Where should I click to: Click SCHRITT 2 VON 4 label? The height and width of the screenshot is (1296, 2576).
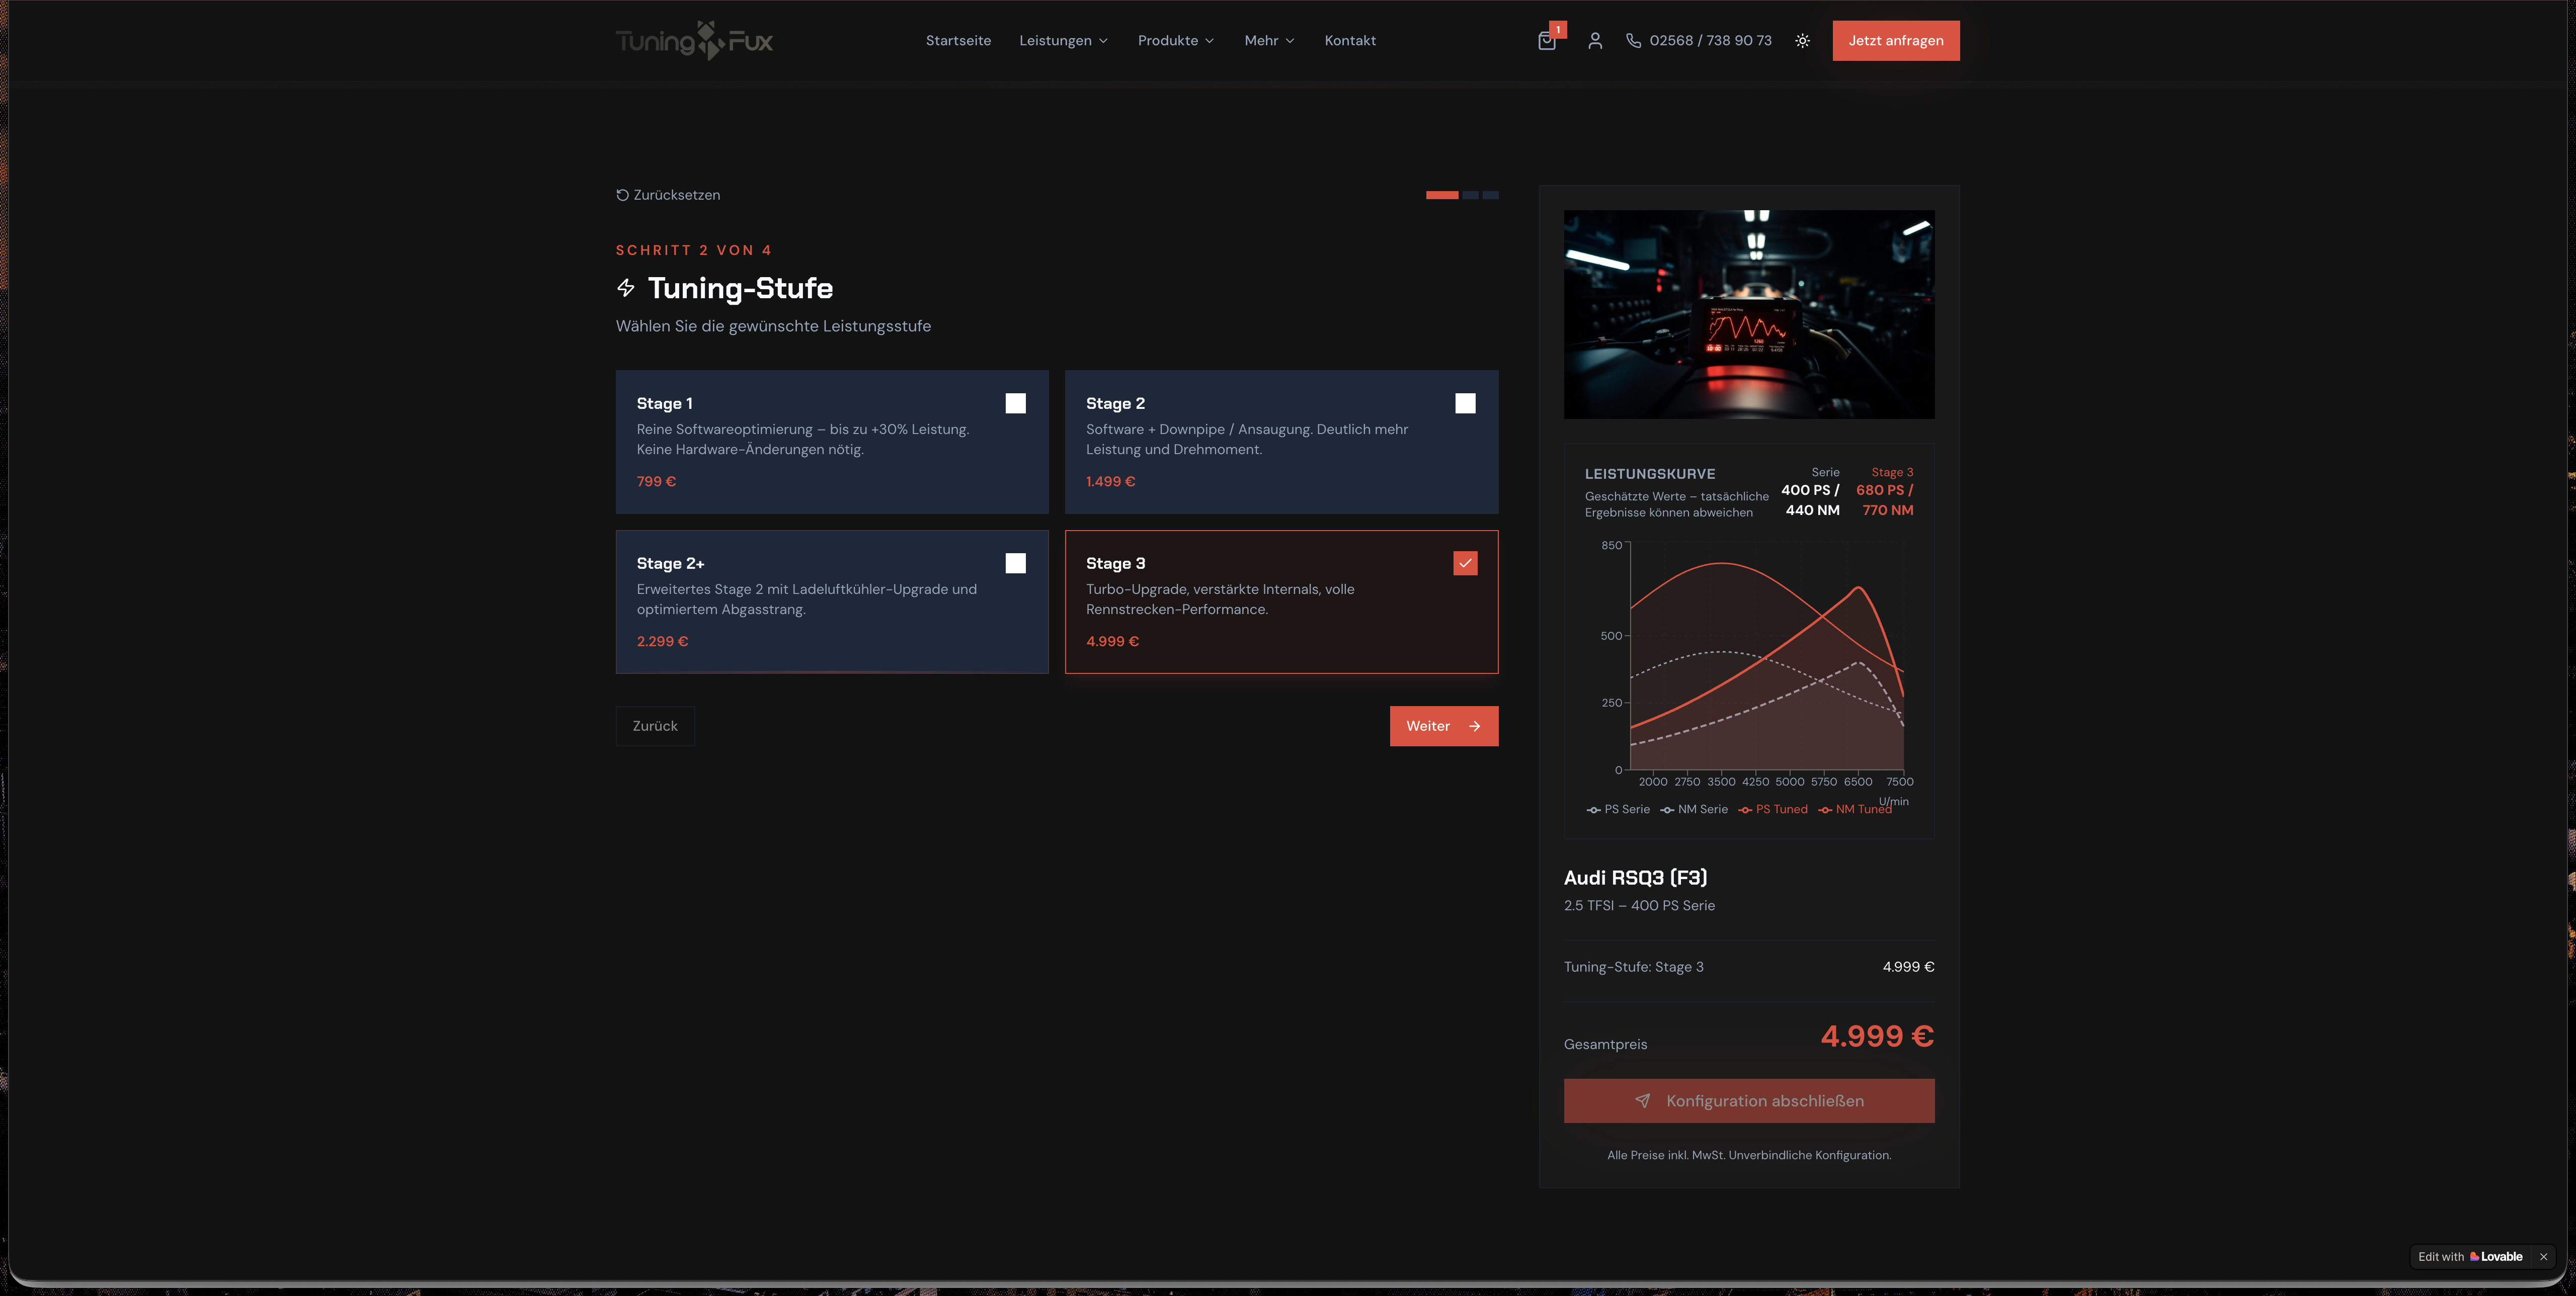tap(693, 251)
